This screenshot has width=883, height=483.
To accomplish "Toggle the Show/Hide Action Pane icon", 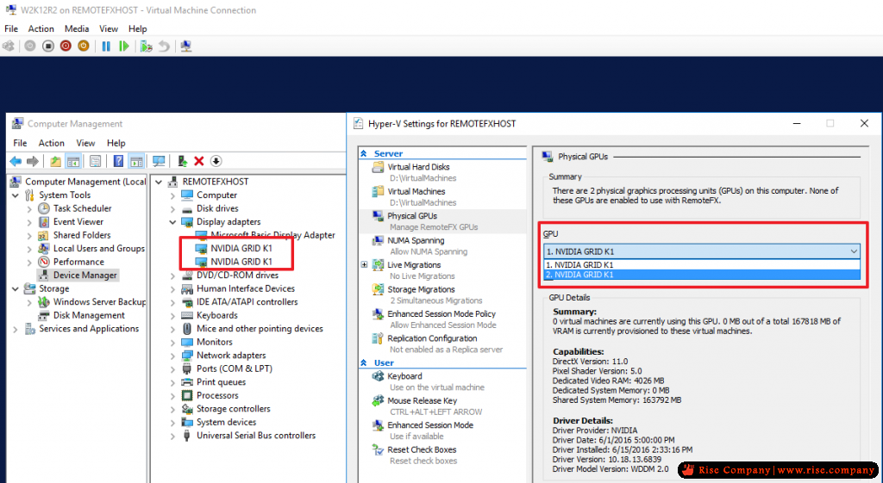I will point(136,161).
